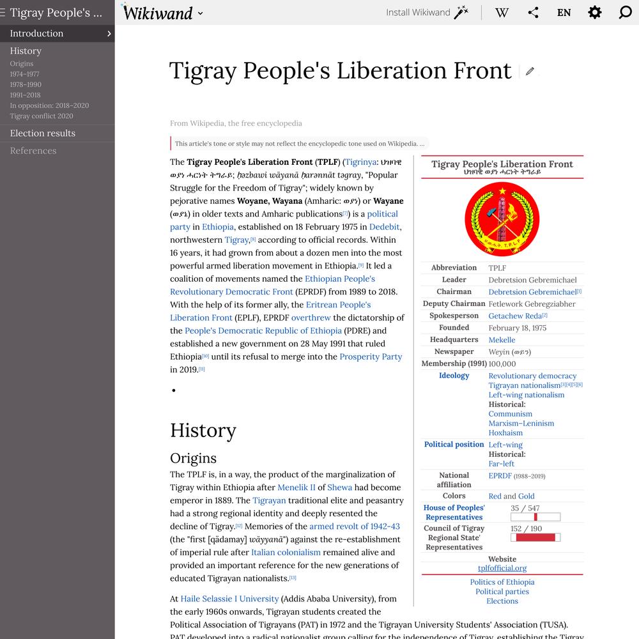The width and height of the screenshot is (639, 639).
Task: Open People's Democratic Republic of Ethiopia link
Action: pyautogui.click(x=263, y=330)
